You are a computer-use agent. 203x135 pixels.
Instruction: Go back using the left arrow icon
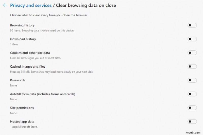(x=5, y=5)
